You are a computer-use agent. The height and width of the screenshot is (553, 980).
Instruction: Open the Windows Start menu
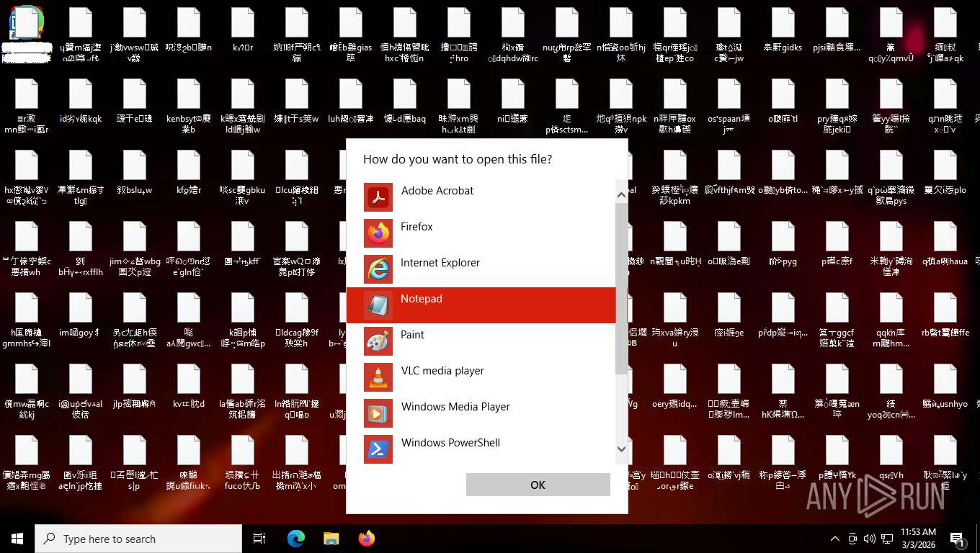tap(17, 539)
